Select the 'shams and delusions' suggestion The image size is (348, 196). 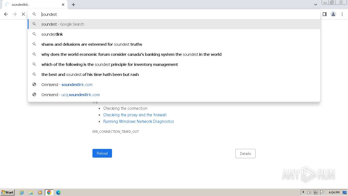click(174, 44)
